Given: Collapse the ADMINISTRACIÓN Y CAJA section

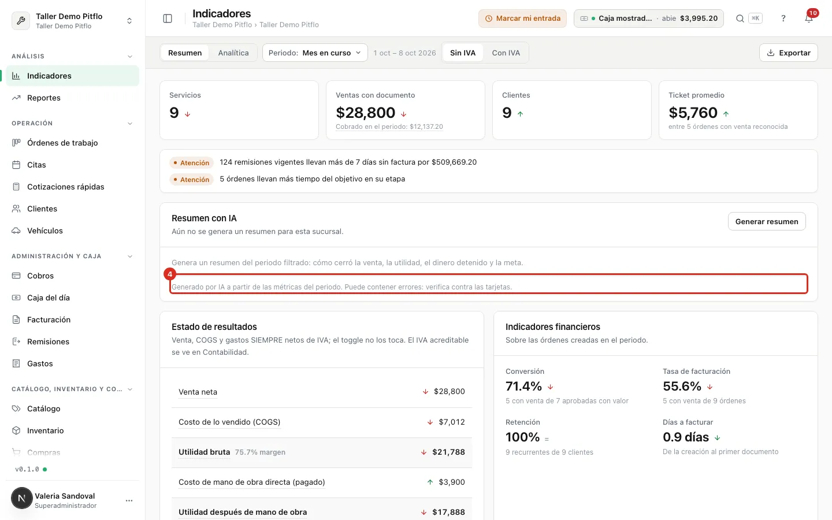Looking at the screenshot, I should [130, 256].
